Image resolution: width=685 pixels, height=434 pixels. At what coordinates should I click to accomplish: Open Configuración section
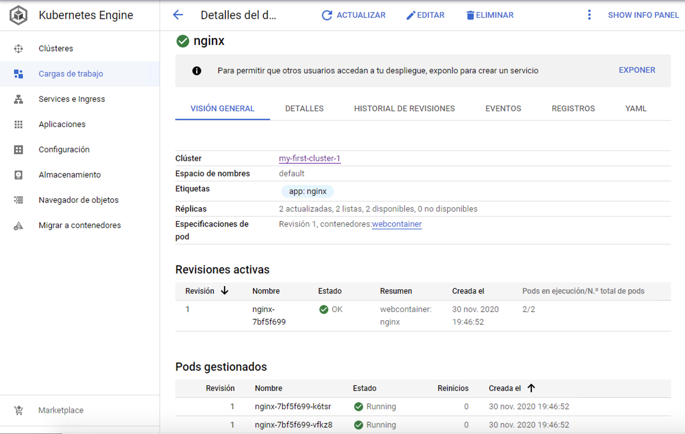coord(80,150)
